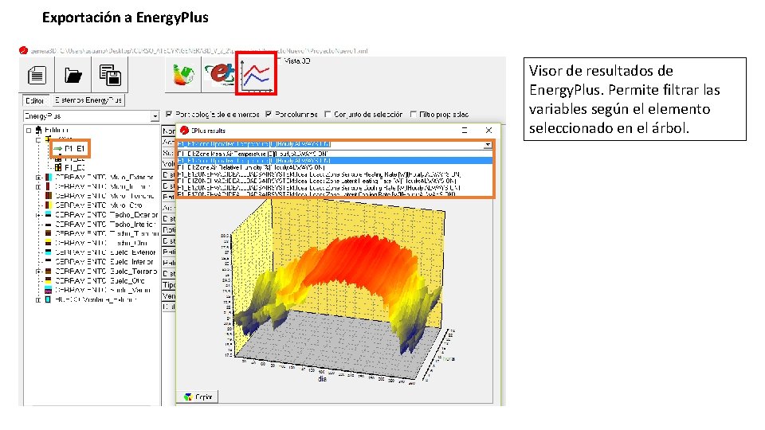
Task: Toggle Por tipología de elementos checkbox
Action: tap(169, 114)
